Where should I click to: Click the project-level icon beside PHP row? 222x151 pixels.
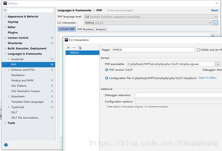tap(52, 64)
